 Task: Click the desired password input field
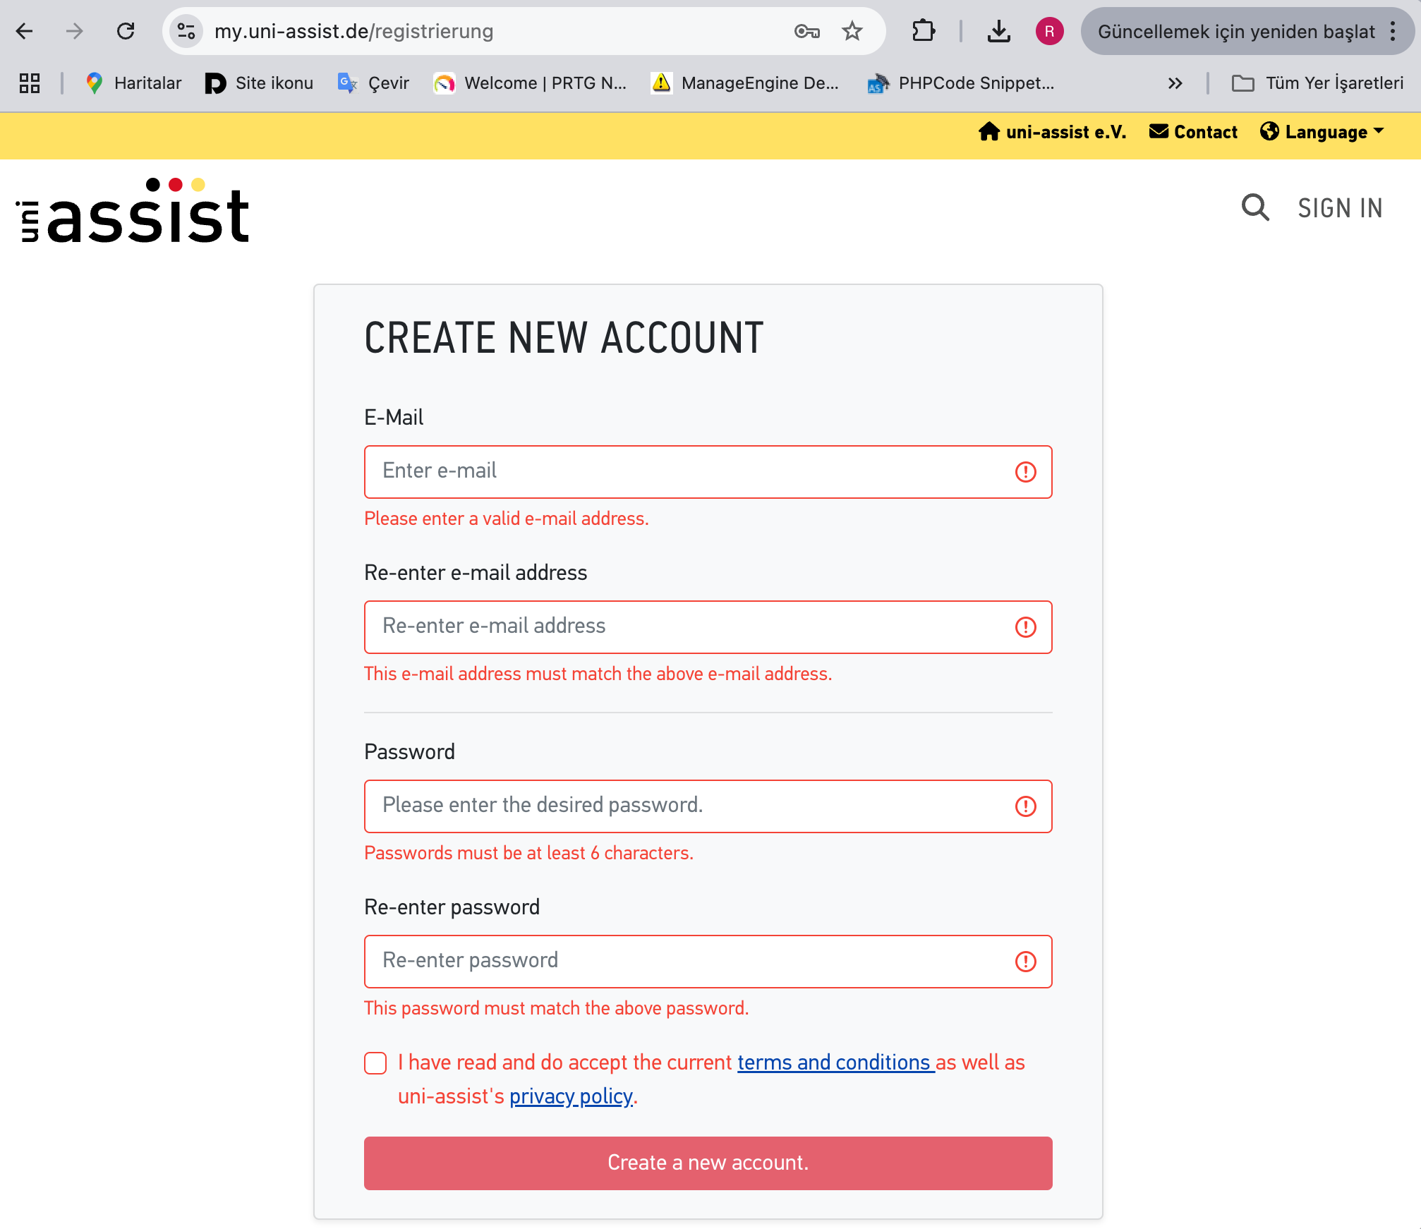[695, 806]
